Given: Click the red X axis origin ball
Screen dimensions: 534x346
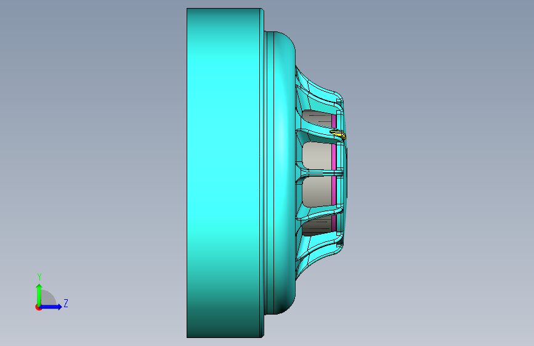Looking at the screenshot, I should (x=38, y=307).
